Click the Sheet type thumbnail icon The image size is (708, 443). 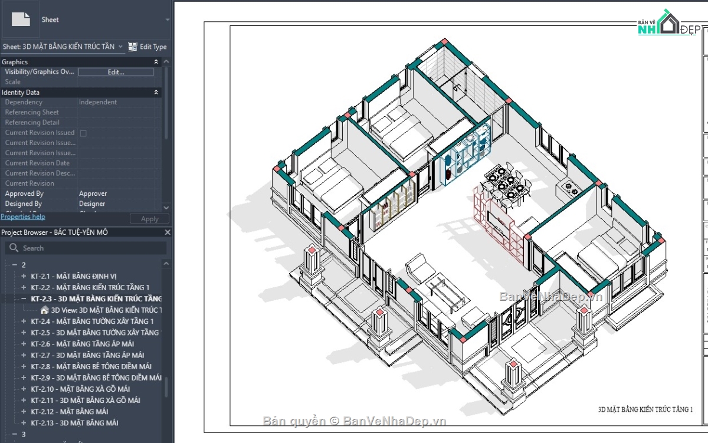pos(21,19)
